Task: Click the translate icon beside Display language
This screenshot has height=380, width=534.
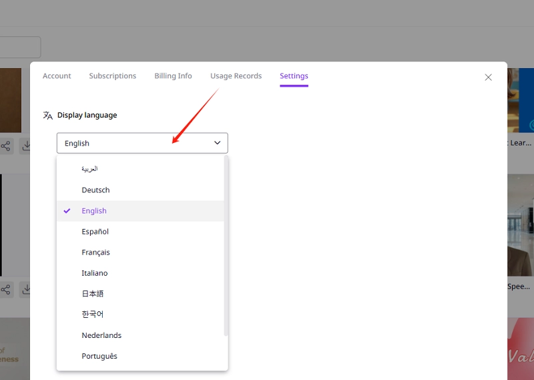Action: 47,116
